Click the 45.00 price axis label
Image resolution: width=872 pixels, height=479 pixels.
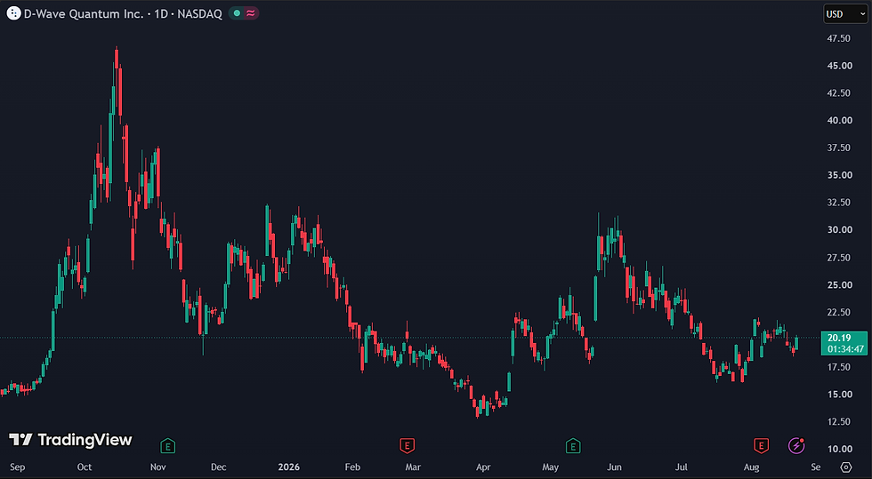(x=840, y=66)
